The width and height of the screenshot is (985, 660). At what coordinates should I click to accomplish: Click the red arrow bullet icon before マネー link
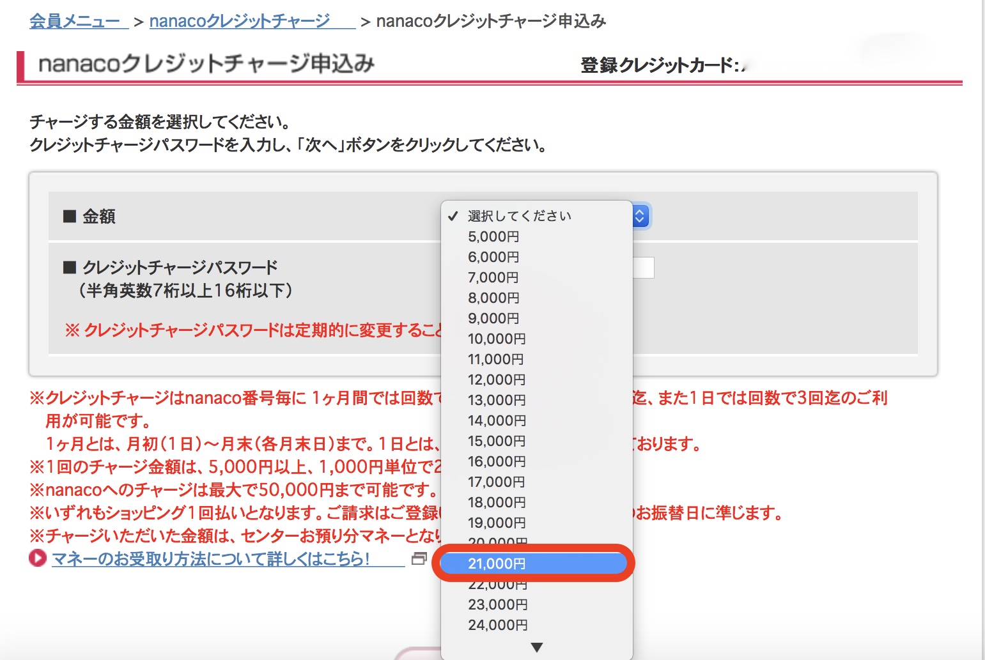pos(38,558)
